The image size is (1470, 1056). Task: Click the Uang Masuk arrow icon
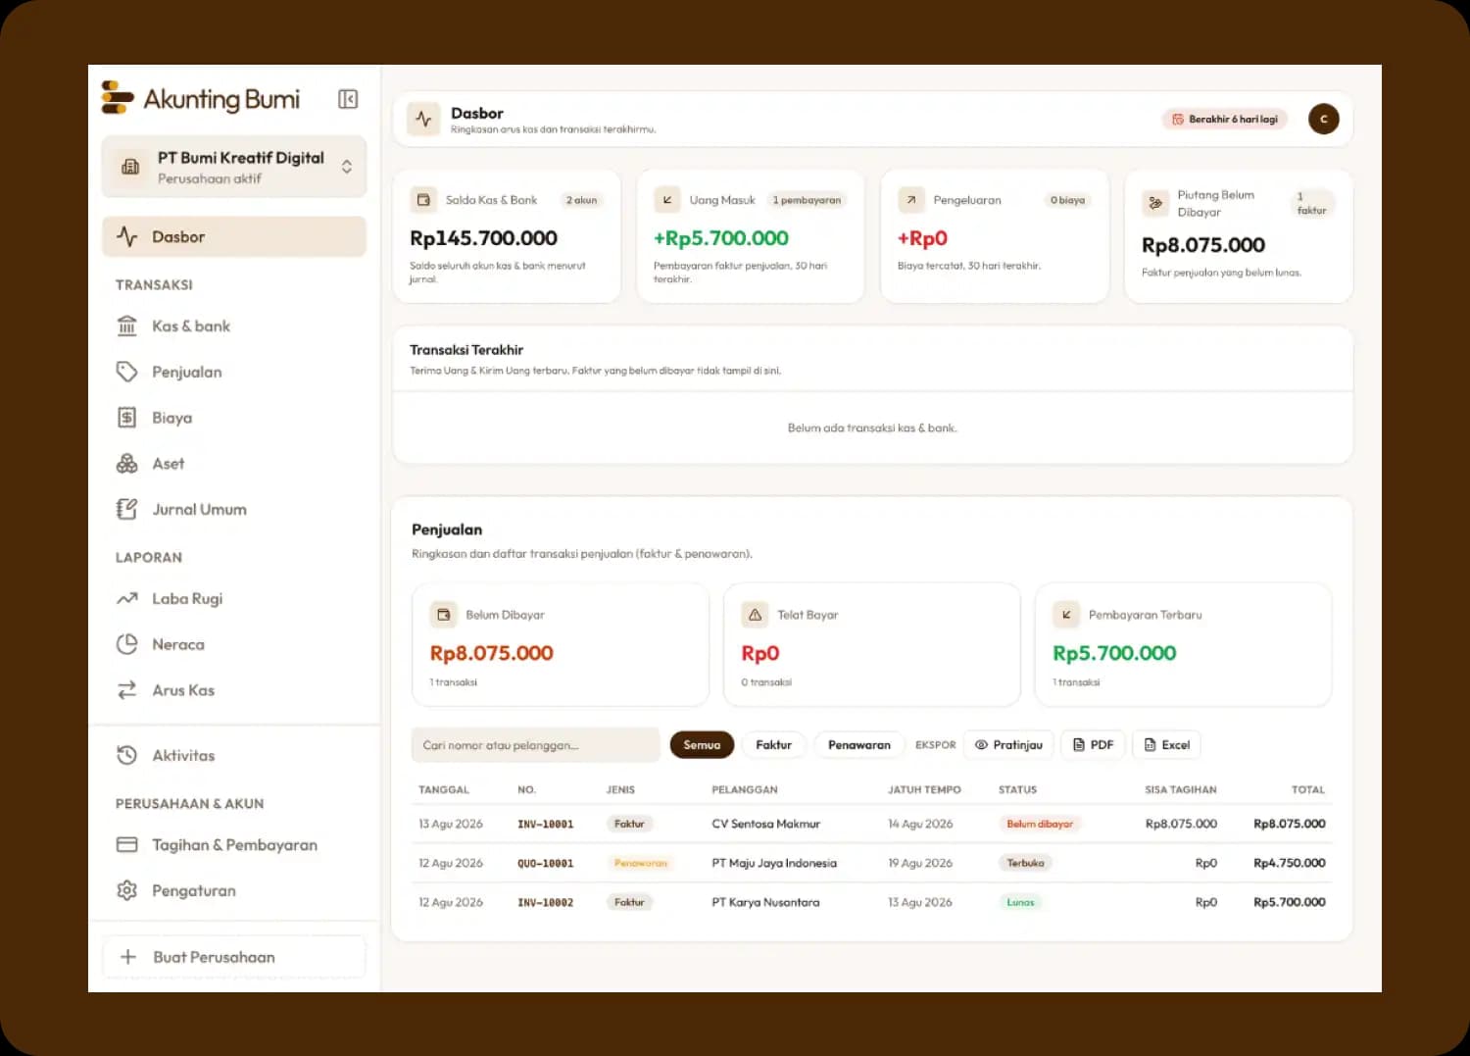pos(667,200)
